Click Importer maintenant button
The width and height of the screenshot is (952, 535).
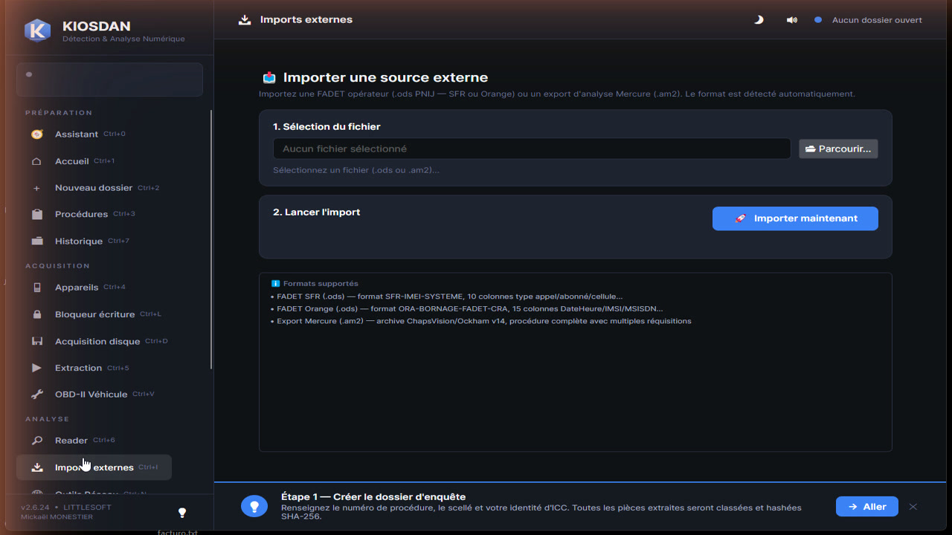pos(795,218)
